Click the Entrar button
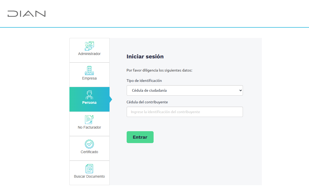 click(140, 137)
